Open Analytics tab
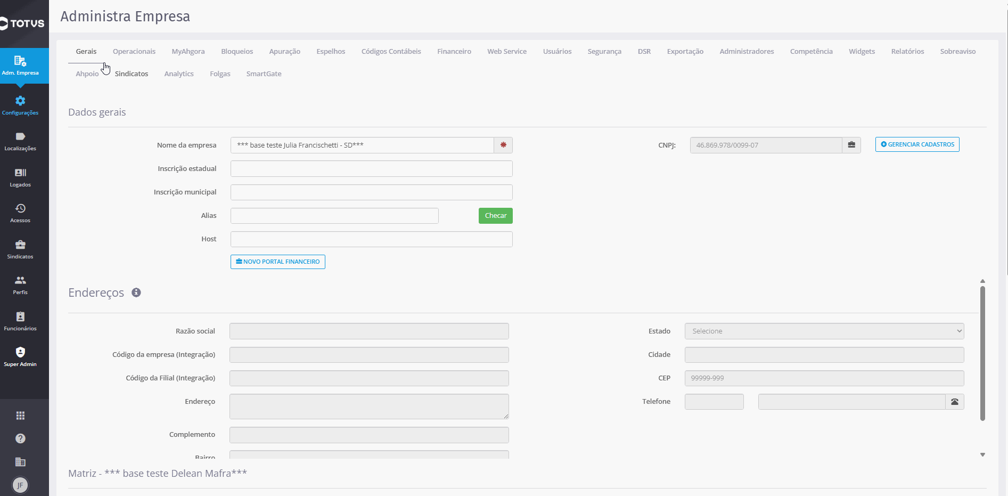The image size is (1008, 496). 179,74
